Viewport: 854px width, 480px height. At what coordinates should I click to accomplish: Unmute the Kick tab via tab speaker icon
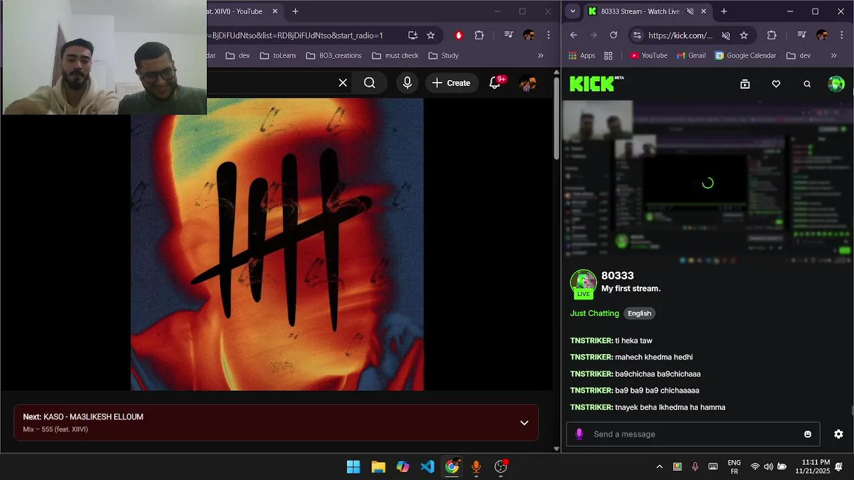[690, 11]
